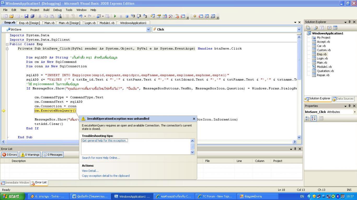The height and width of the screenshot is (200, 357).
Task: Click the View Code icon in Solution Explorer
Action: 329,28
